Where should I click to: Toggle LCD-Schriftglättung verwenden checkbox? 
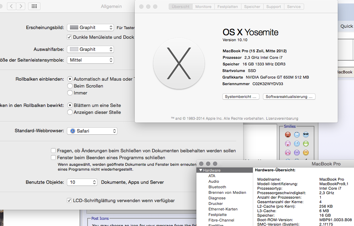tap(69, 200)
